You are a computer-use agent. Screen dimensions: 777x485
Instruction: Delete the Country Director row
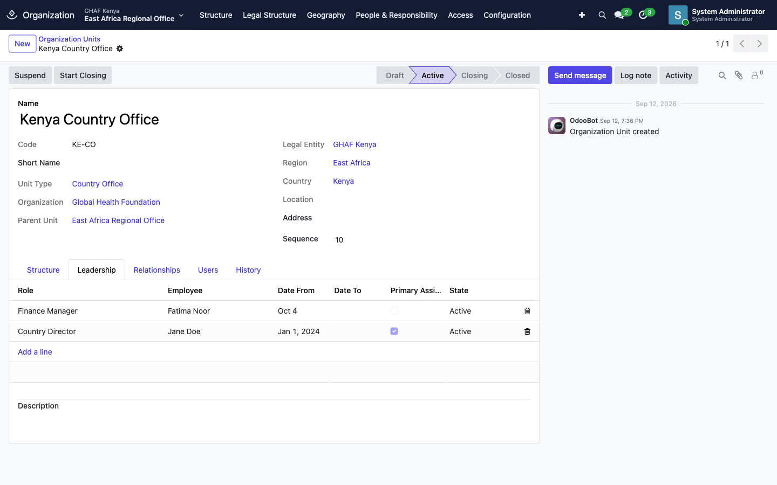527,331
